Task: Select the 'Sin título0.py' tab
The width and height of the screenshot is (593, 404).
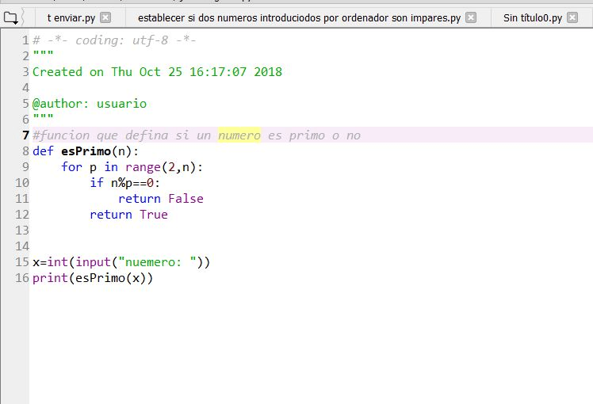Action: [x=532, y=17]
